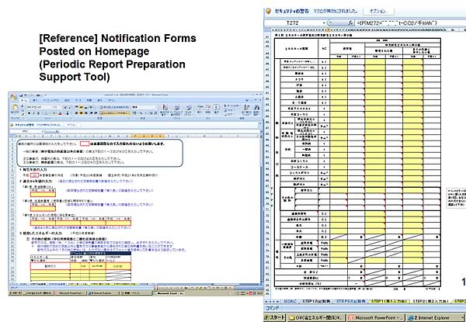Click the red font color icon in the ribbon
466x322 pixels.
click(60, 113)
